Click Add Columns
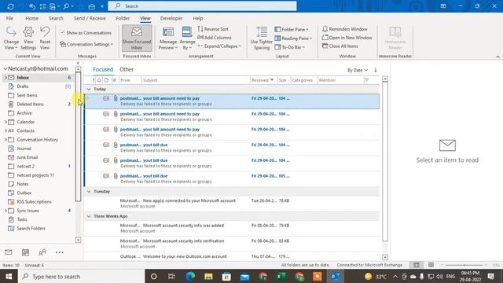 [x=215, y=38]
